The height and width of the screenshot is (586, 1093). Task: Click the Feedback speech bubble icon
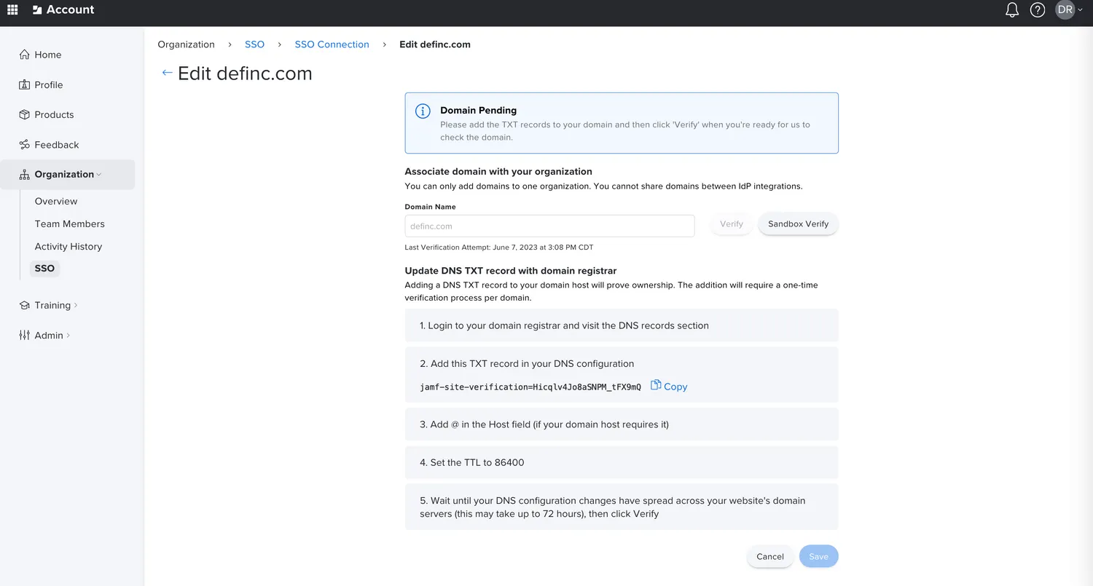23,144
